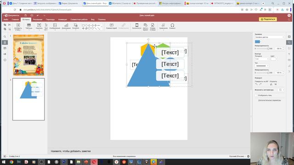Adjust the contour opacity slider

coord(262,73)
